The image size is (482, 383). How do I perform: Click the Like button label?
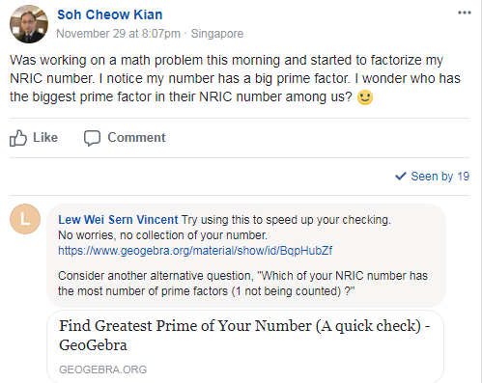pos(45,138)
